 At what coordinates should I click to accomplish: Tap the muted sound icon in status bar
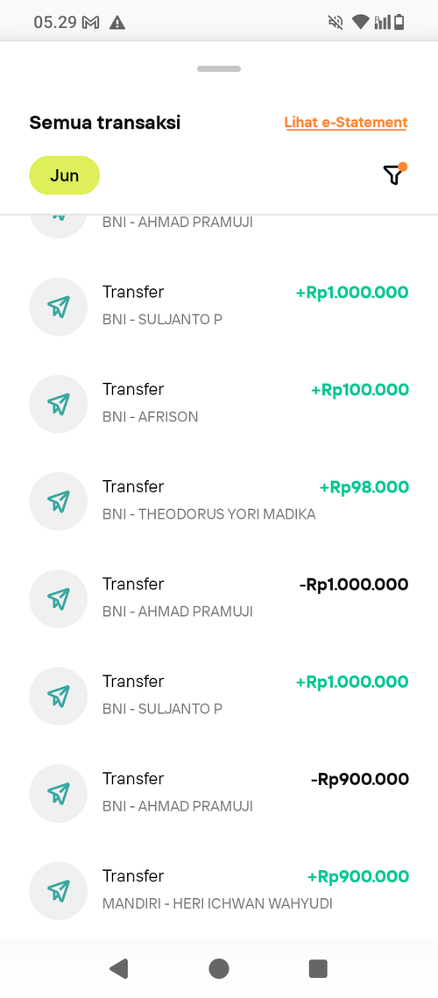336,23
